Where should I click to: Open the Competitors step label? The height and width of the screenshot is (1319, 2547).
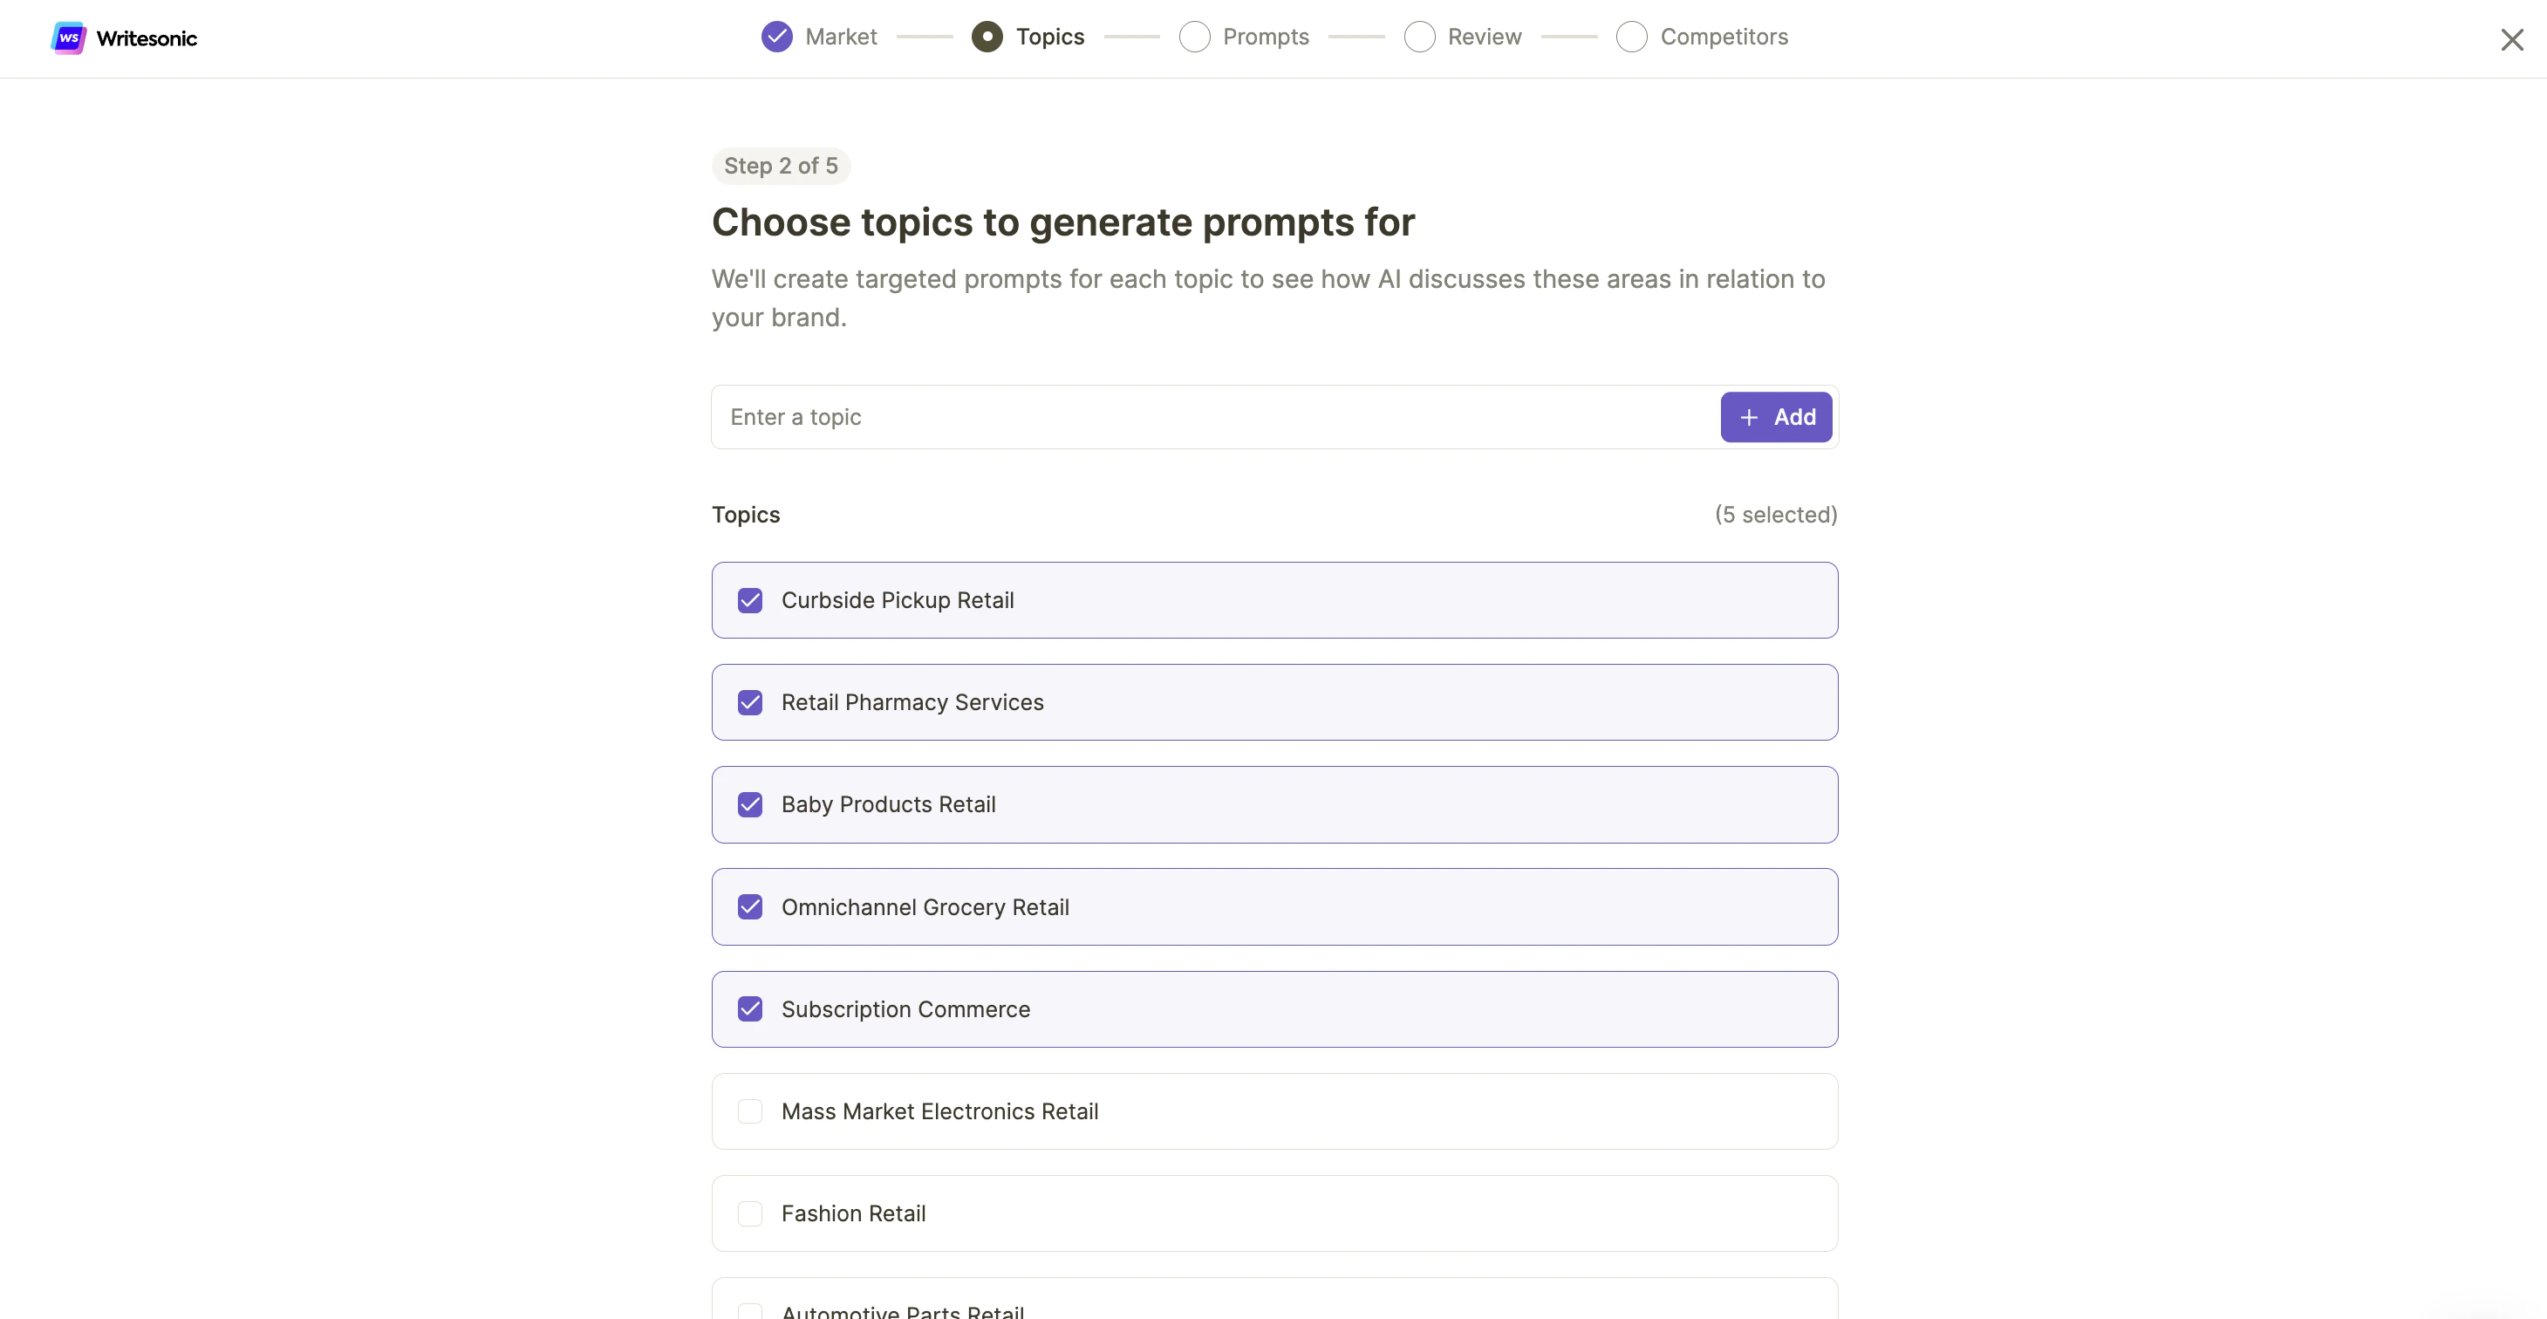pos(1724,37)
